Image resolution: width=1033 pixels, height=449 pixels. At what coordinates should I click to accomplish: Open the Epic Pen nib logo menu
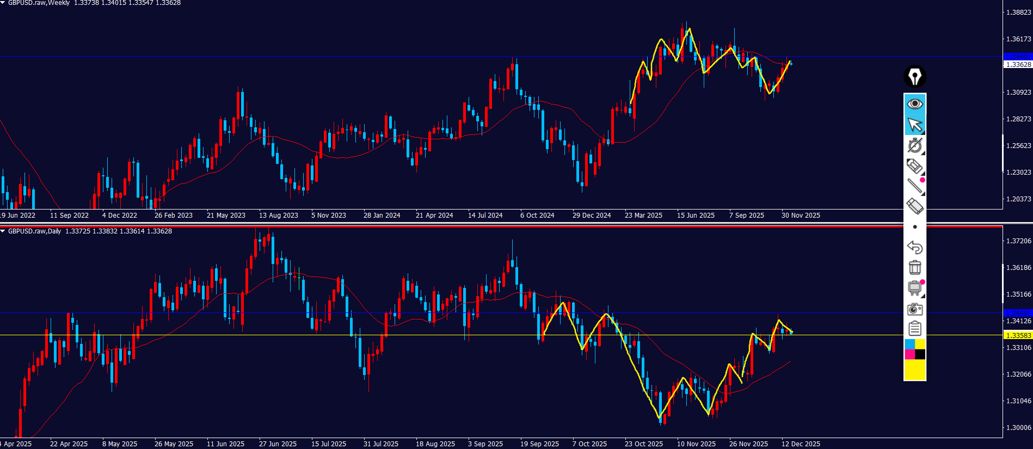point(914,77)
